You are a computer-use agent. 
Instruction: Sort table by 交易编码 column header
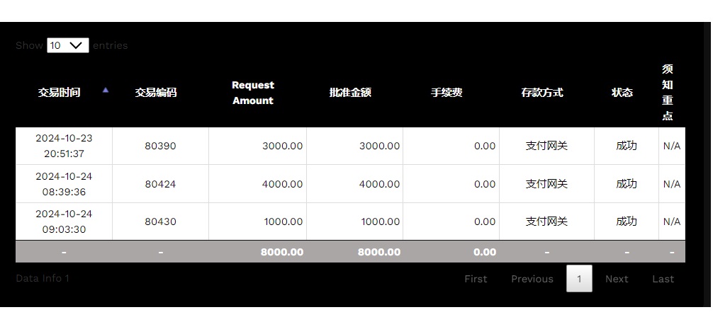[x=156, y=93]
